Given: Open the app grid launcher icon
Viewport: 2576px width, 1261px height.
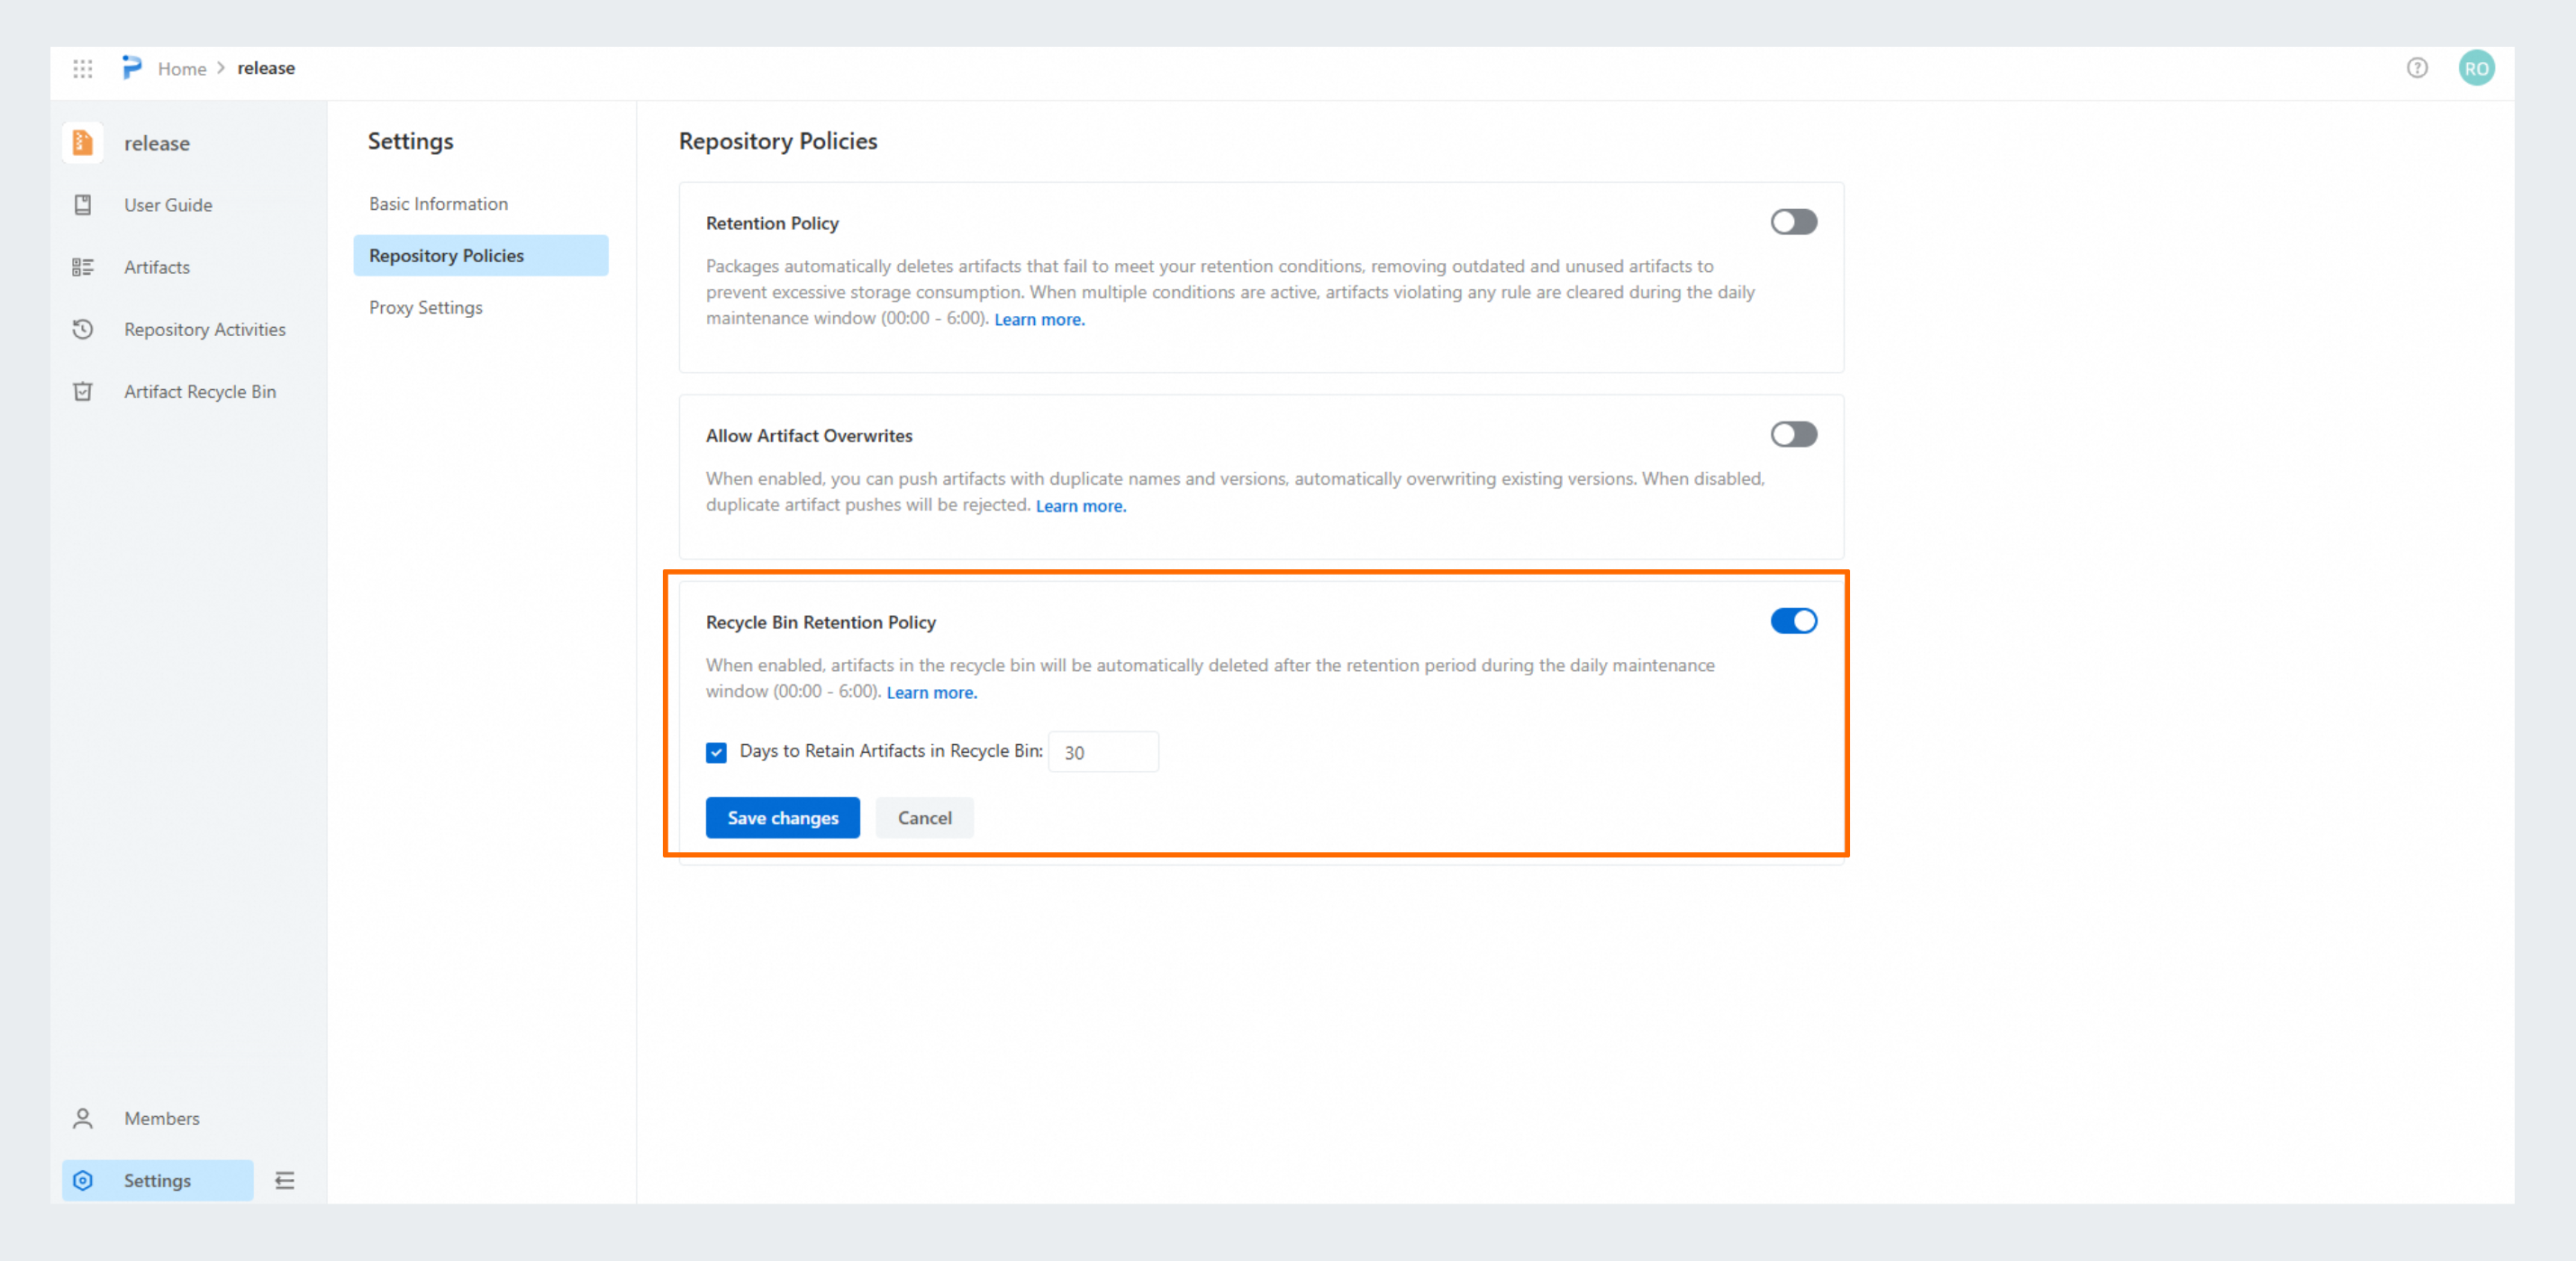Looking at the screenshot, I should point(83,68).
